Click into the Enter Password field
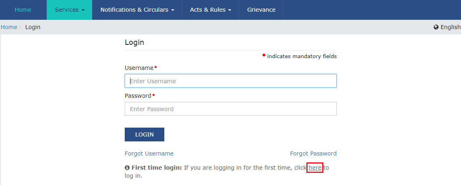The width and height of the screenshot is (461, 185). 230,109
